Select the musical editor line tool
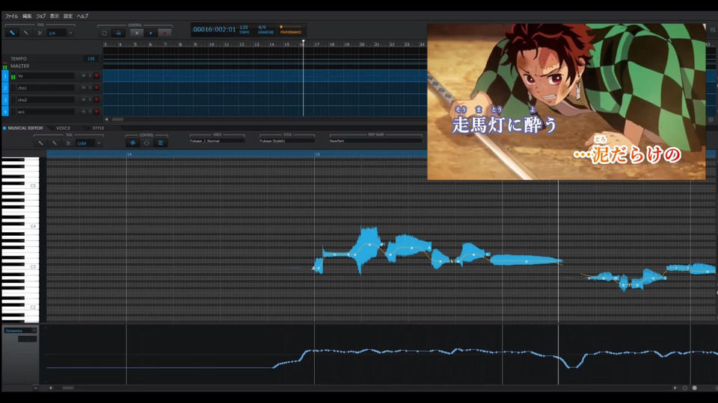718x403 pixels. pos(55,143)
